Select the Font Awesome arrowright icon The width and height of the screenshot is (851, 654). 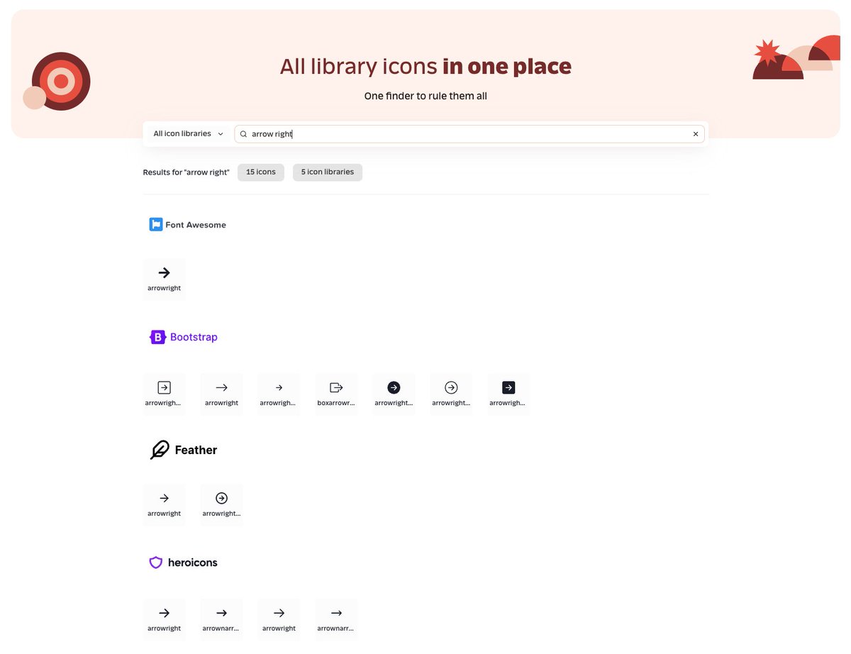click(164, 279)
